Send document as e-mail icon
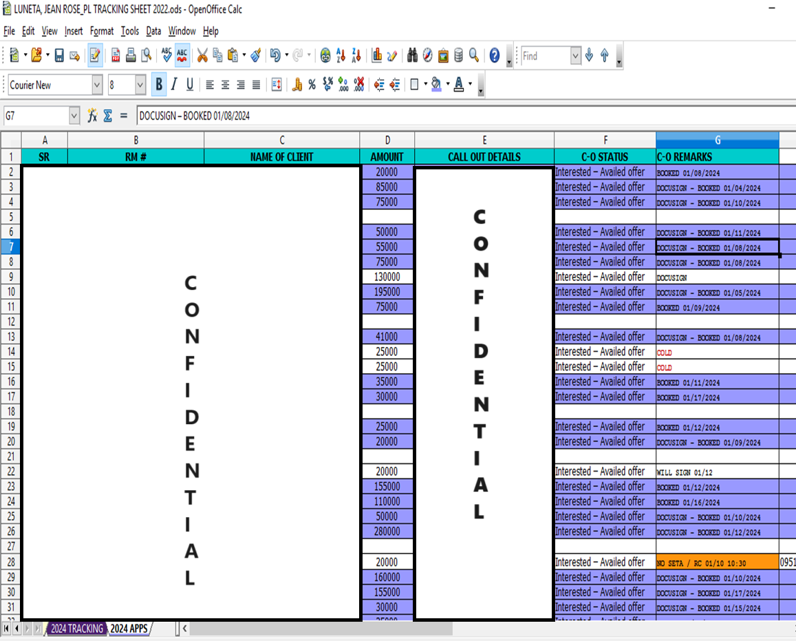 (x=74, y=55)
